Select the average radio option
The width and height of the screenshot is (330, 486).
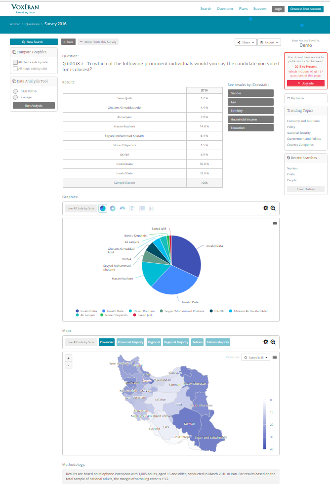15,97
